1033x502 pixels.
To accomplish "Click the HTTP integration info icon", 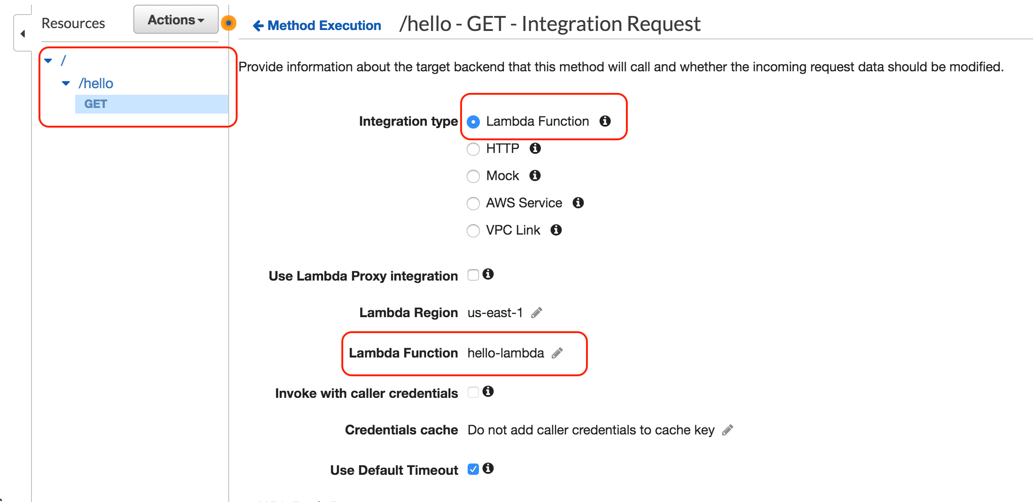I will point(535,148).
